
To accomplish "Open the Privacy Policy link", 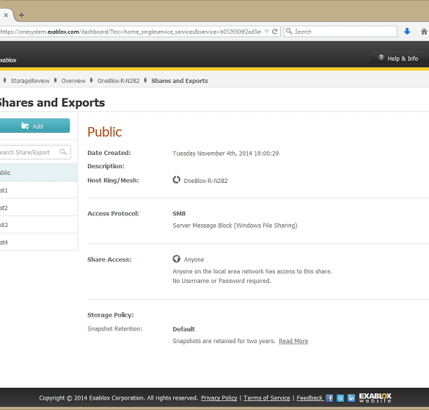I will (219, 398).
